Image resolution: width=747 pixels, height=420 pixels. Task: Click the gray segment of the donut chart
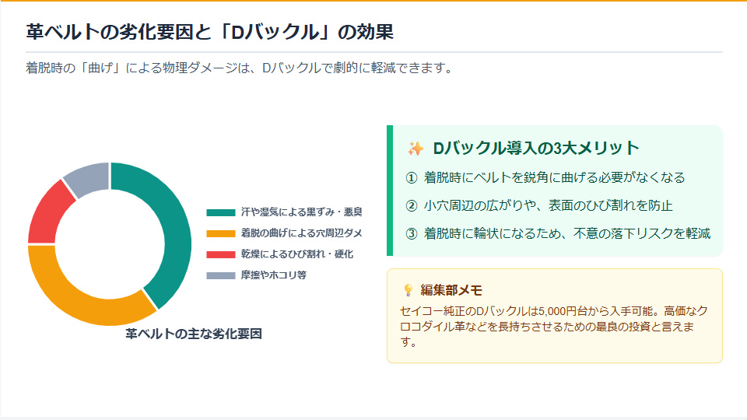click(90, 179)
